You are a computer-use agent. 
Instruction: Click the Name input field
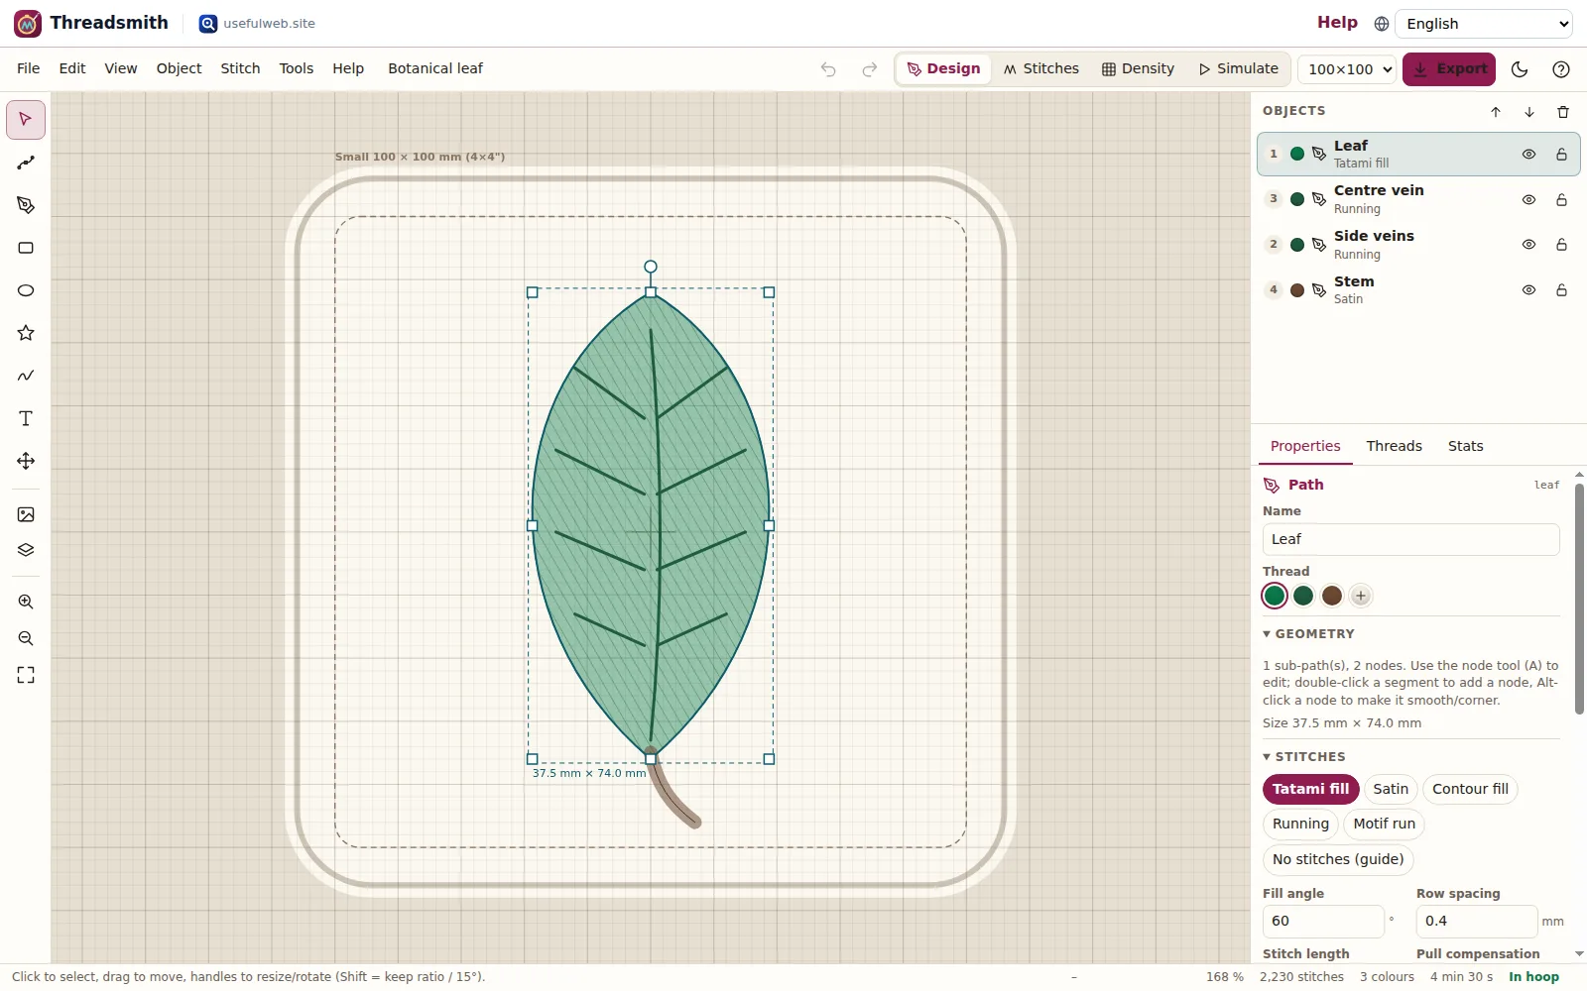coord(1410,539)
